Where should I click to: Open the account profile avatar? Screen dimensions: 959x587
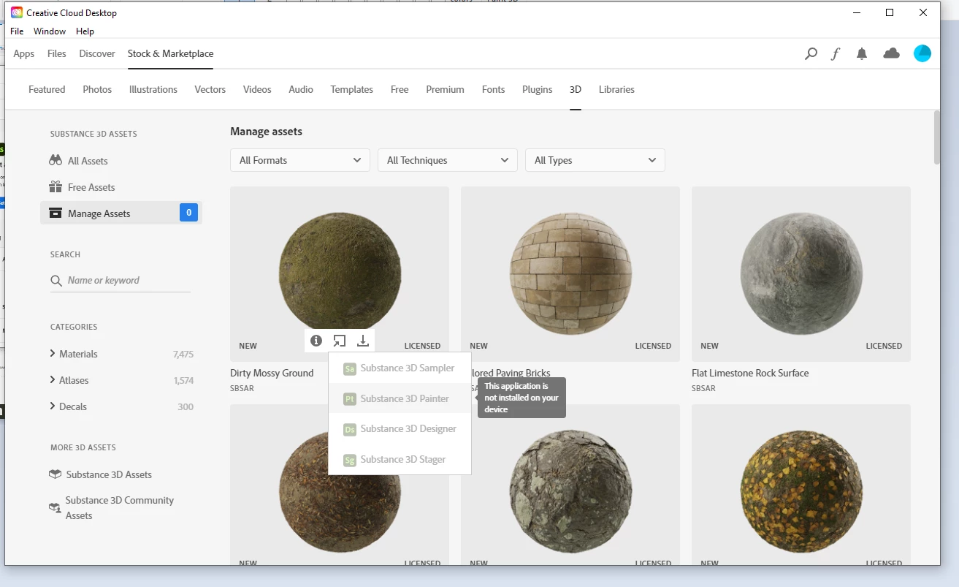[922, 53]
